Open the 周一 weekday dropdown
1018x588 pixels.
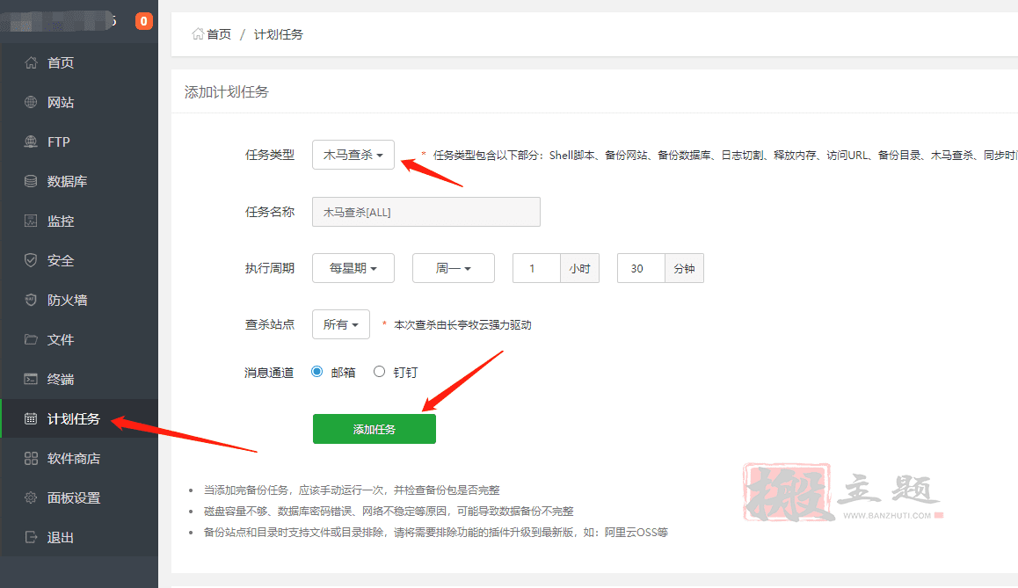pyautogui.click(x=453, y=268)
